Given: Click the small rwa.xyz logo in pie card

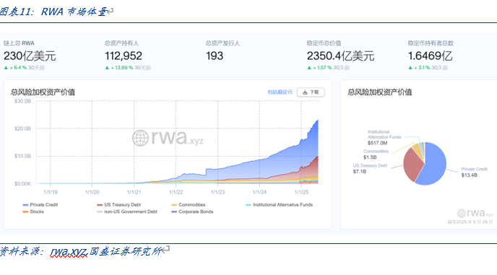Looking at the screenshot, I should (x=475, y=213).
